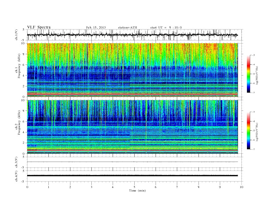The height and width of the screenshot is (210, 272).
Task: Click the "-7" tick on ch.1 colorbar
Action: [x=253, y=93]
